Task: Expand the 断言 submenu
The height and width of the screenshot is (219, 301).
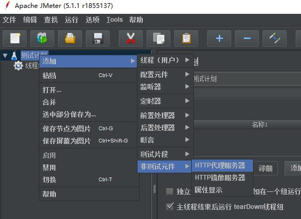Action: click(x=165, y=140)
